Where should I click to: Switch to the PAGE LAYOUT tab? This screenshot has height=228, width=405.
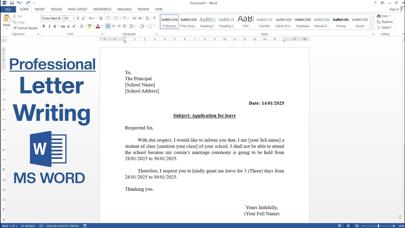[x=78, y=9]
